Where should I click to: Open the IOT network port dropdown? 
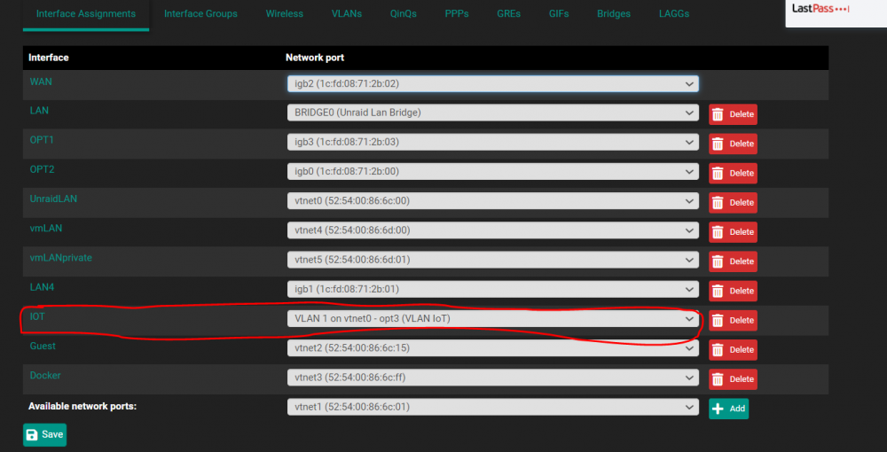point(492,318)
